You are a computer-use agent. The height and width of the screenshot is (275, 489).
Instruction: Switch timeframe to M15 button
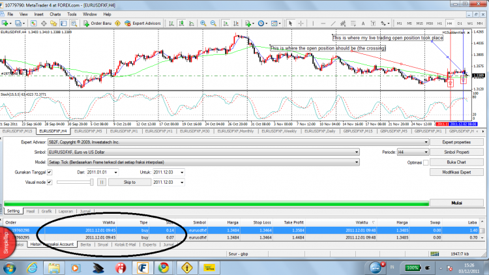pos(419,23)
